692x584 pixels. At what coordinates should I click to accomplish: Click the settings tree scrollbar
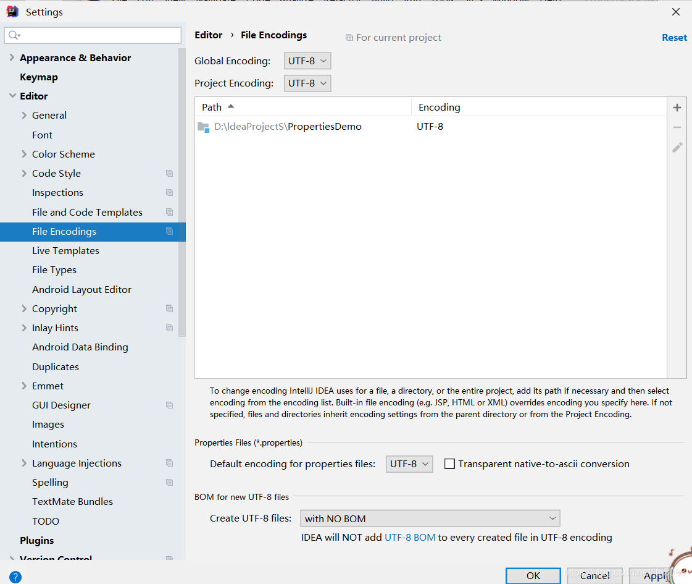tap(182, 193)
